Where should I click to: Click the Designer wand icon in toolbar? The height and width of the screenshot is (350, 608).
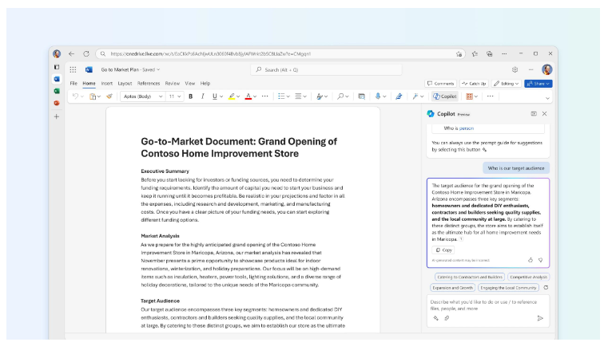(x=415, y=96)
